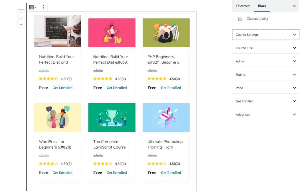Expand the Admin panel
Viewport: 300px width, 194px height.
click(x=266, y=61)
